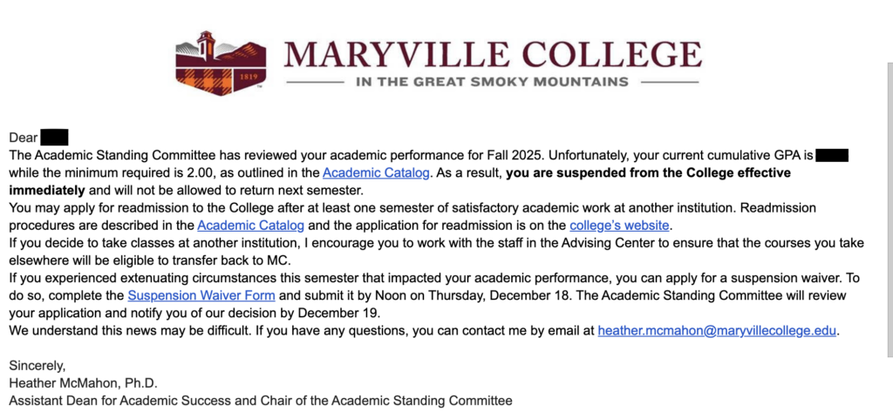Open the Suspension Waiver Form link

tap(201, 295)
